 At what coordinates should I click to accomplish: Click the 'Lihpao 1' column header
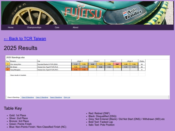80,61
